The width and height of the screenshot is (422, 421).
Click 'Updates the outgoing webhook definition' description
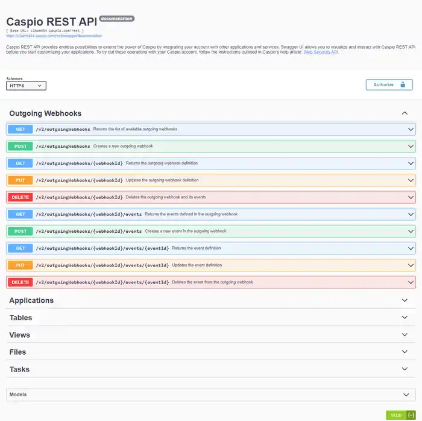tap(162, 180)
